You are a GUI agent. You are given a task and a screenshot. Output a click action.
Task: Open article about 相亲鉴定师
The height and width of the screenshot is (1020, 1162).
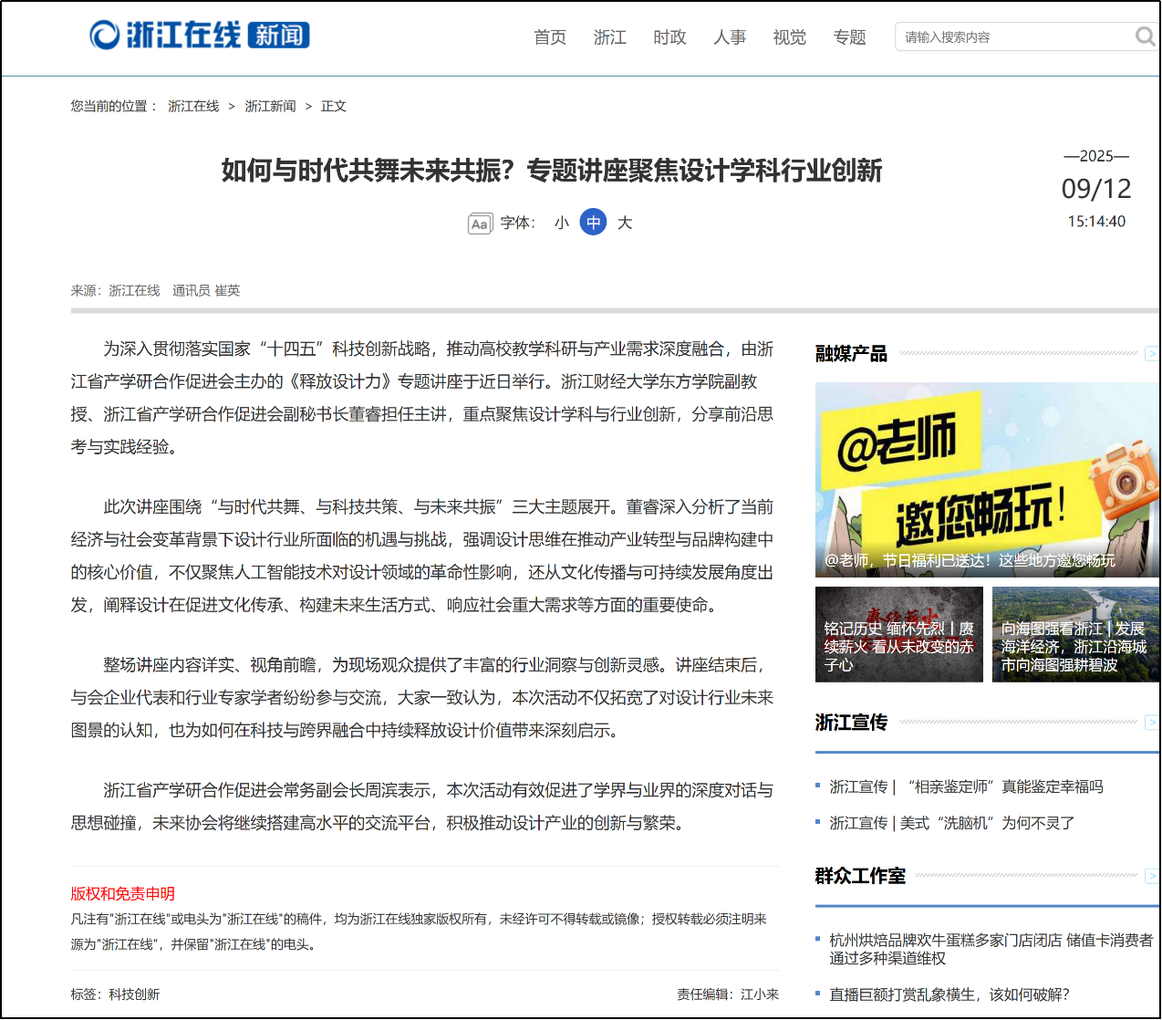[966, 786]
